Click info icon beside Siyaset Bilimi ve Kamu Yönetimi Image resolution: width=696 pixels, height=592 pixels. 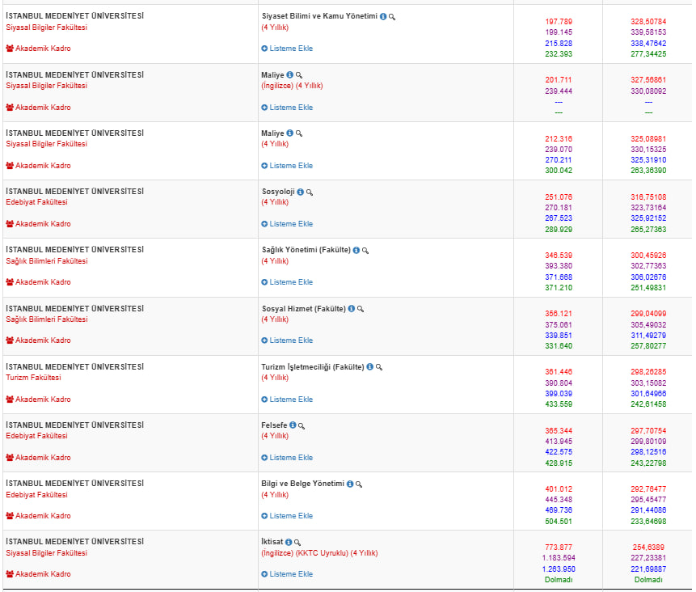[383, 16]
